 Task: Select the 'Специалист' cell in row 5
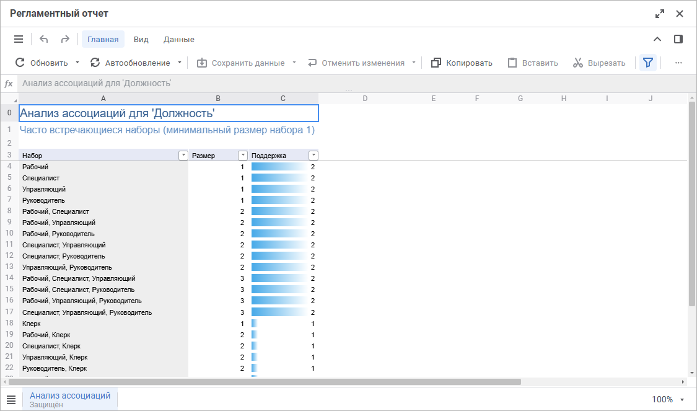(x=103, y=178)
